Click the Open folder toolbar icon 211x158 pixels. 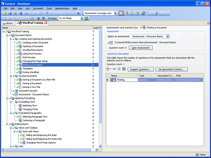pos(5,13)
